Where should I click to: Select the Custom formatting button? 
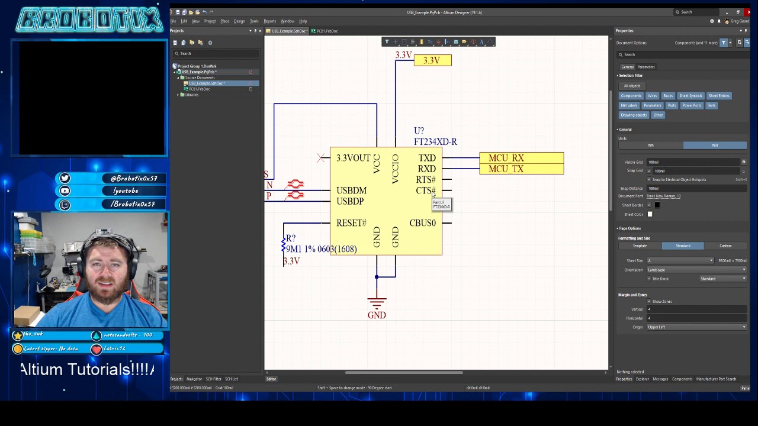pyautogui.click(x=725, y=246)
